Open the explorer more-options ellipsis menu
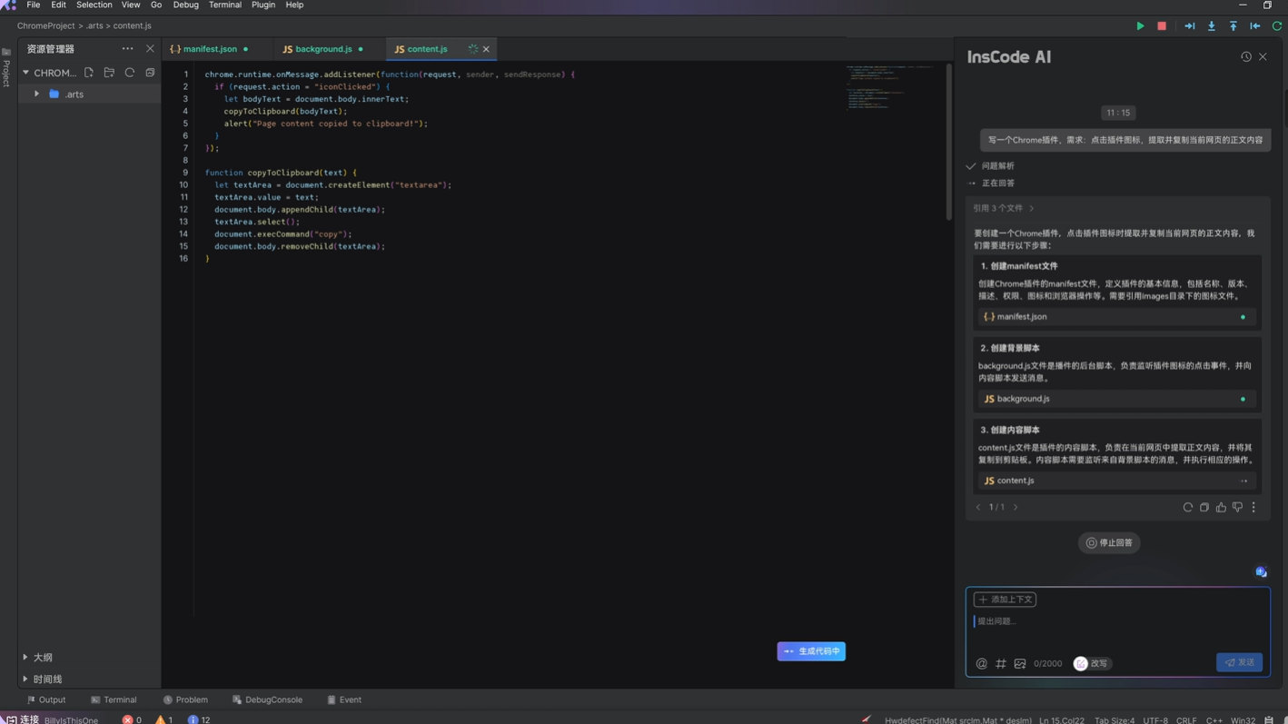Viewport: 1288px width, 724px height. tap(127, 49)
